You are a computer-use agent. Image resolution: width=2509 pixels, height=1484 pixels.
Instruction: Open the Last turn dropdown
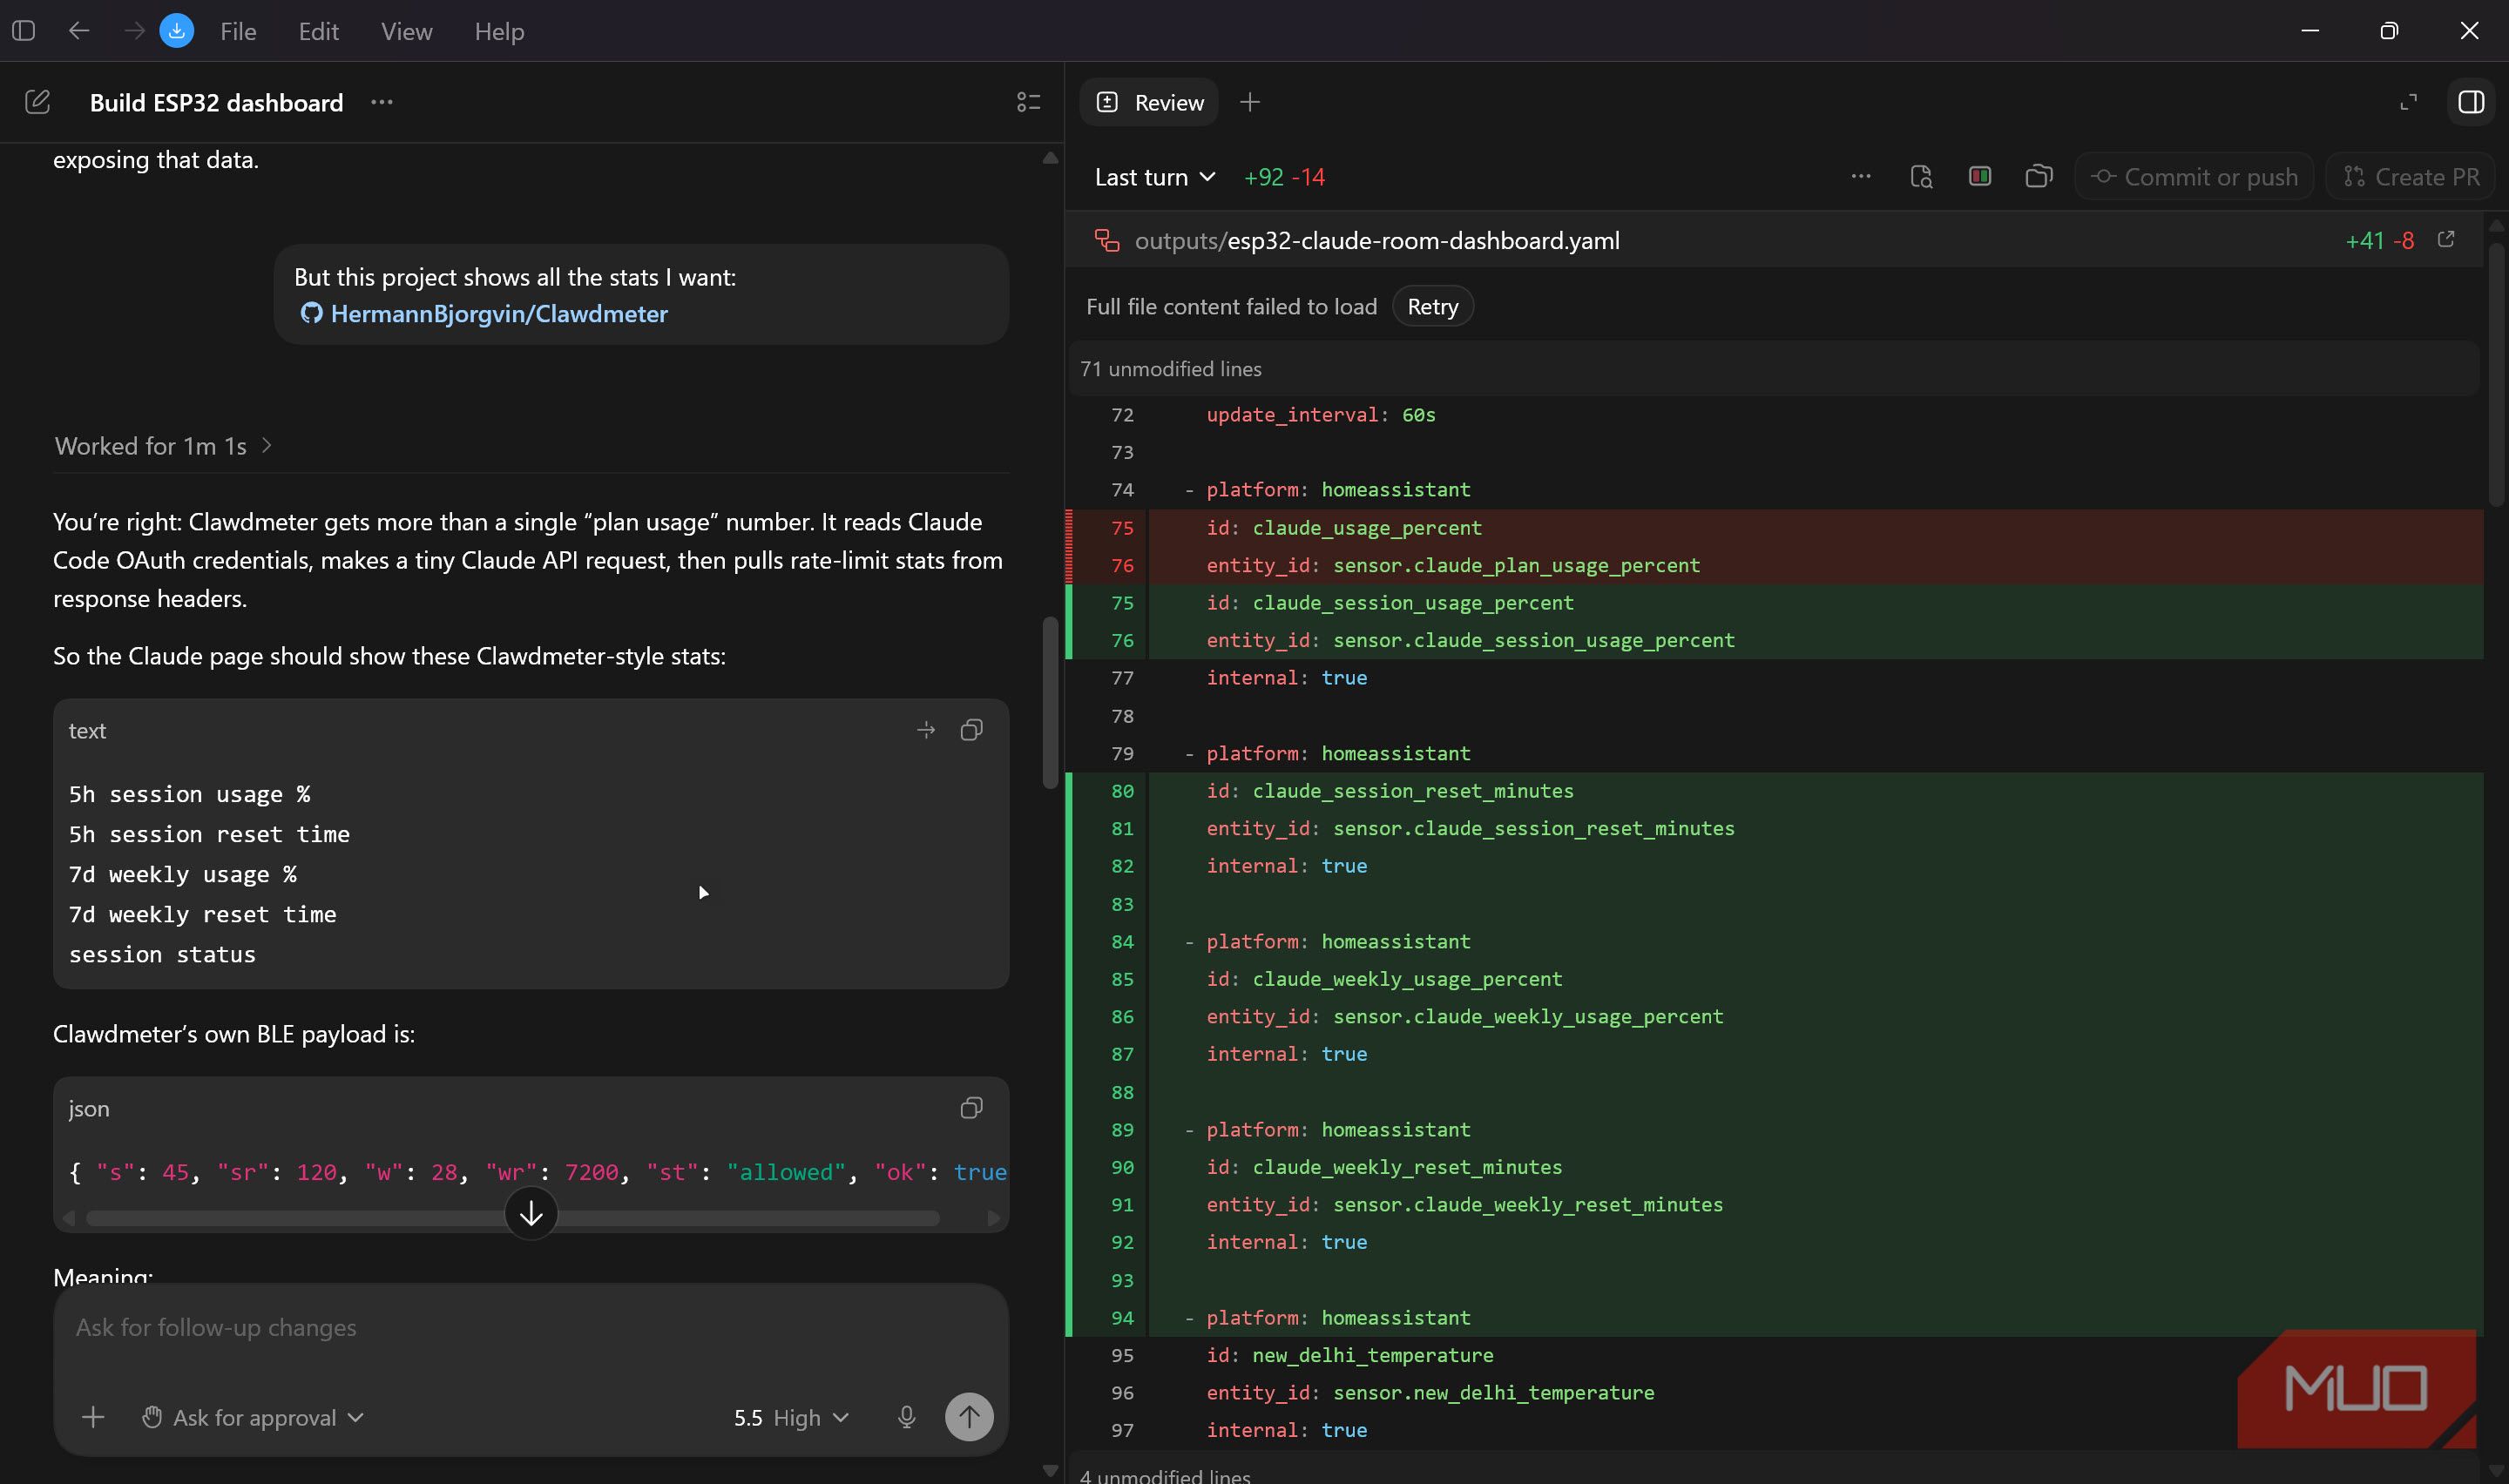point(1155,177)
